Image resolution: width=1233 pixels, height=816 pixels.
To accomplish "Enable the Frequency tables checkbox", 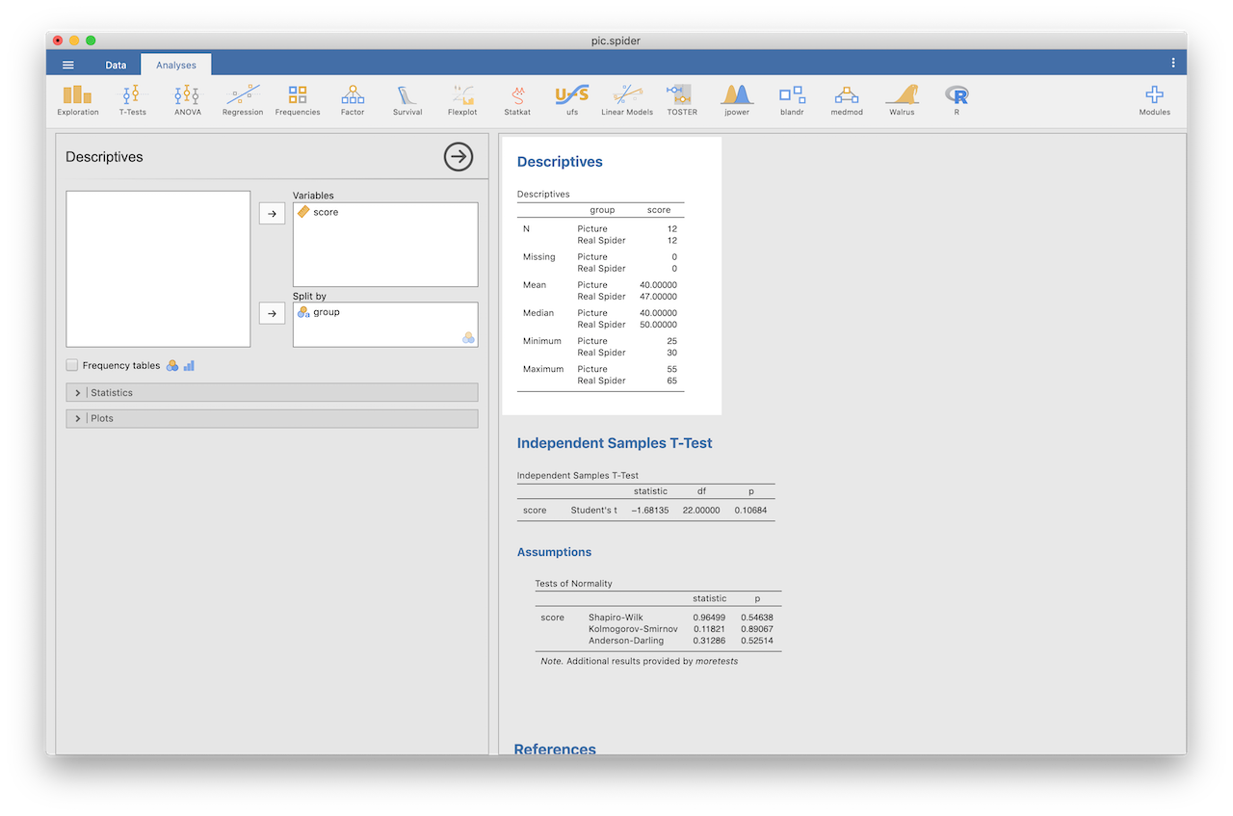I will pyautogui.click(x=72, y=365).
